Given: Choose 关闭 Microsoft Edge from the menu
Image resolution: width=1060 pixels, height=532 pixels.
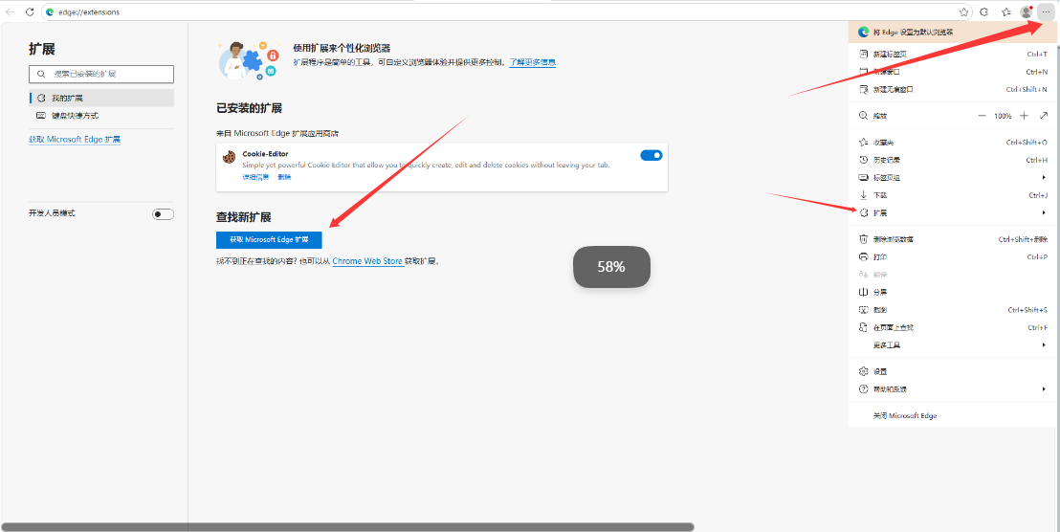Looking at the screenshot, I should tap(952, 415).
